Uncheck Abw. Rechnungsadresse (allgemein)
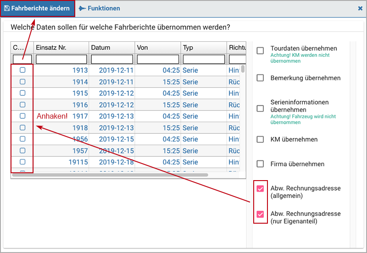 (x=260, y=188)
